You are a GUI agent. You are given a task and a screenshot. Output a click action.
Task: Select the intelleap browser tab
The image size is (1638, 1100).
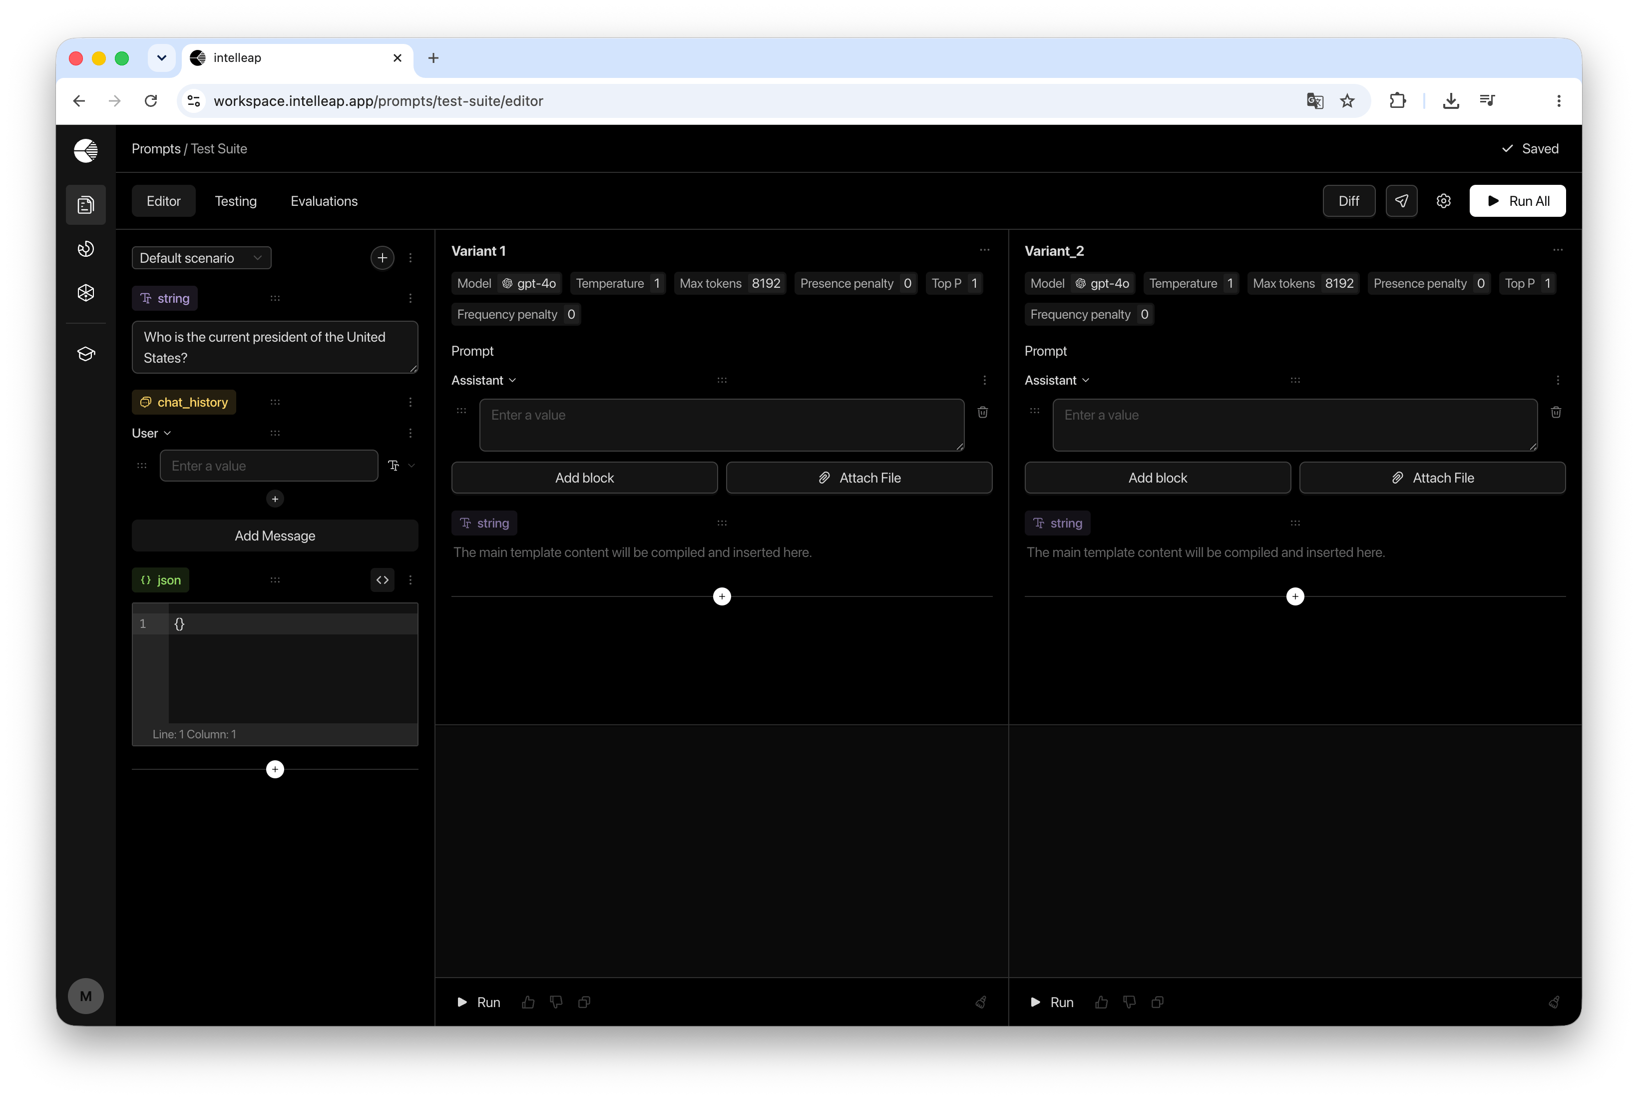pyautogui.click(x=297, y=58)
